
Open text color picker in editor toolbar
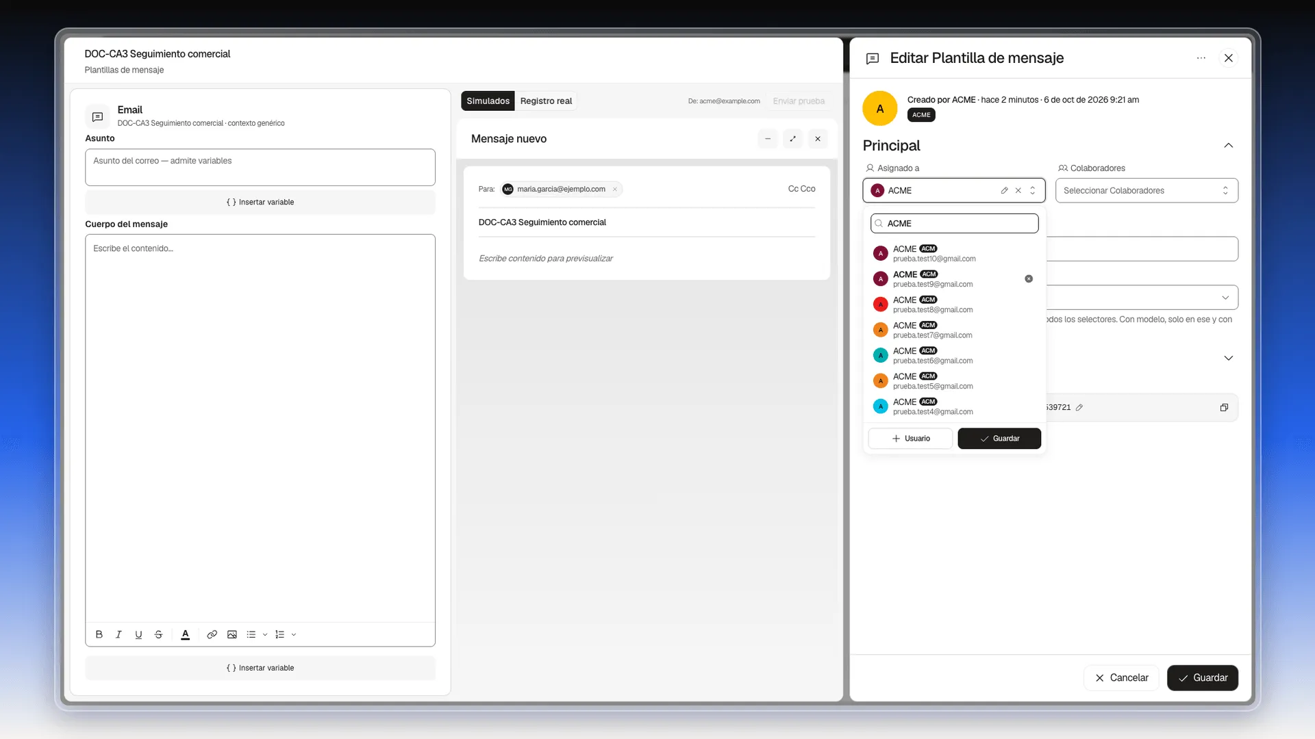click(185, 634)
